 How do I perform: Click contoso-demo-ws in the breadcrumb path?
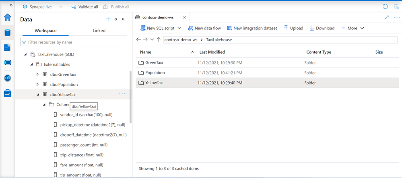[181, 40]
